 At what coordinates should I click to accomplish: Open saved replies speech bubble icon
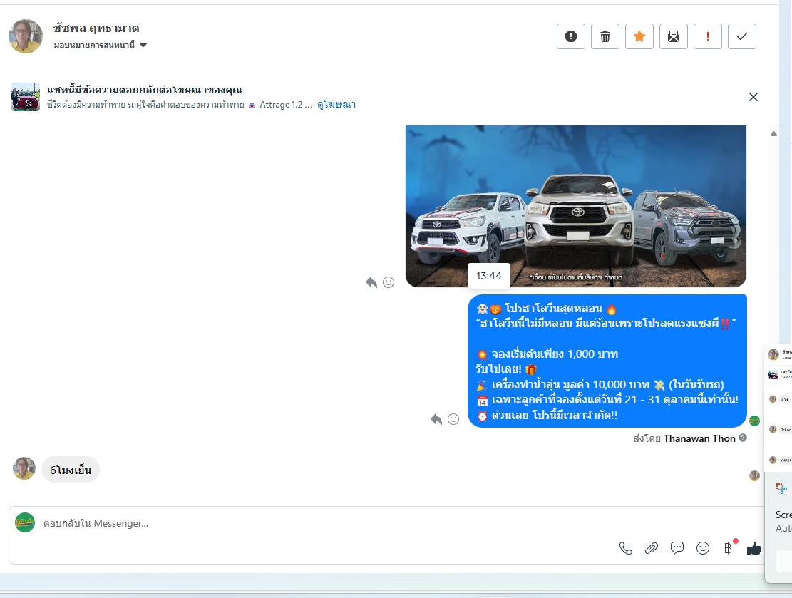click(677, 548)
